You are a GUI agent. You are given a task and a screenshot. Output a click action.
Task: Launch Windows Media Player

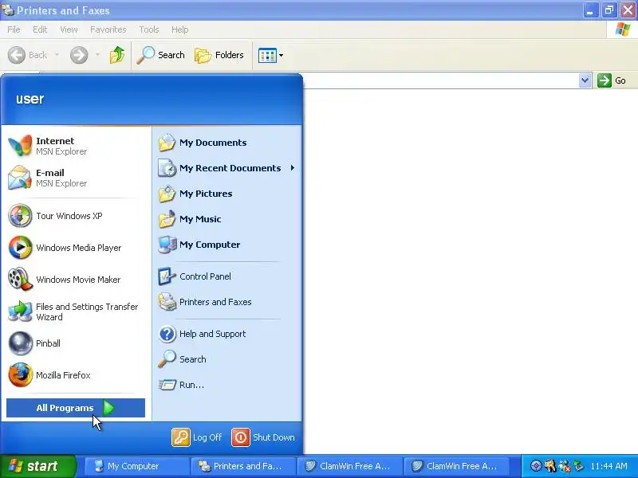click(75, 248)
